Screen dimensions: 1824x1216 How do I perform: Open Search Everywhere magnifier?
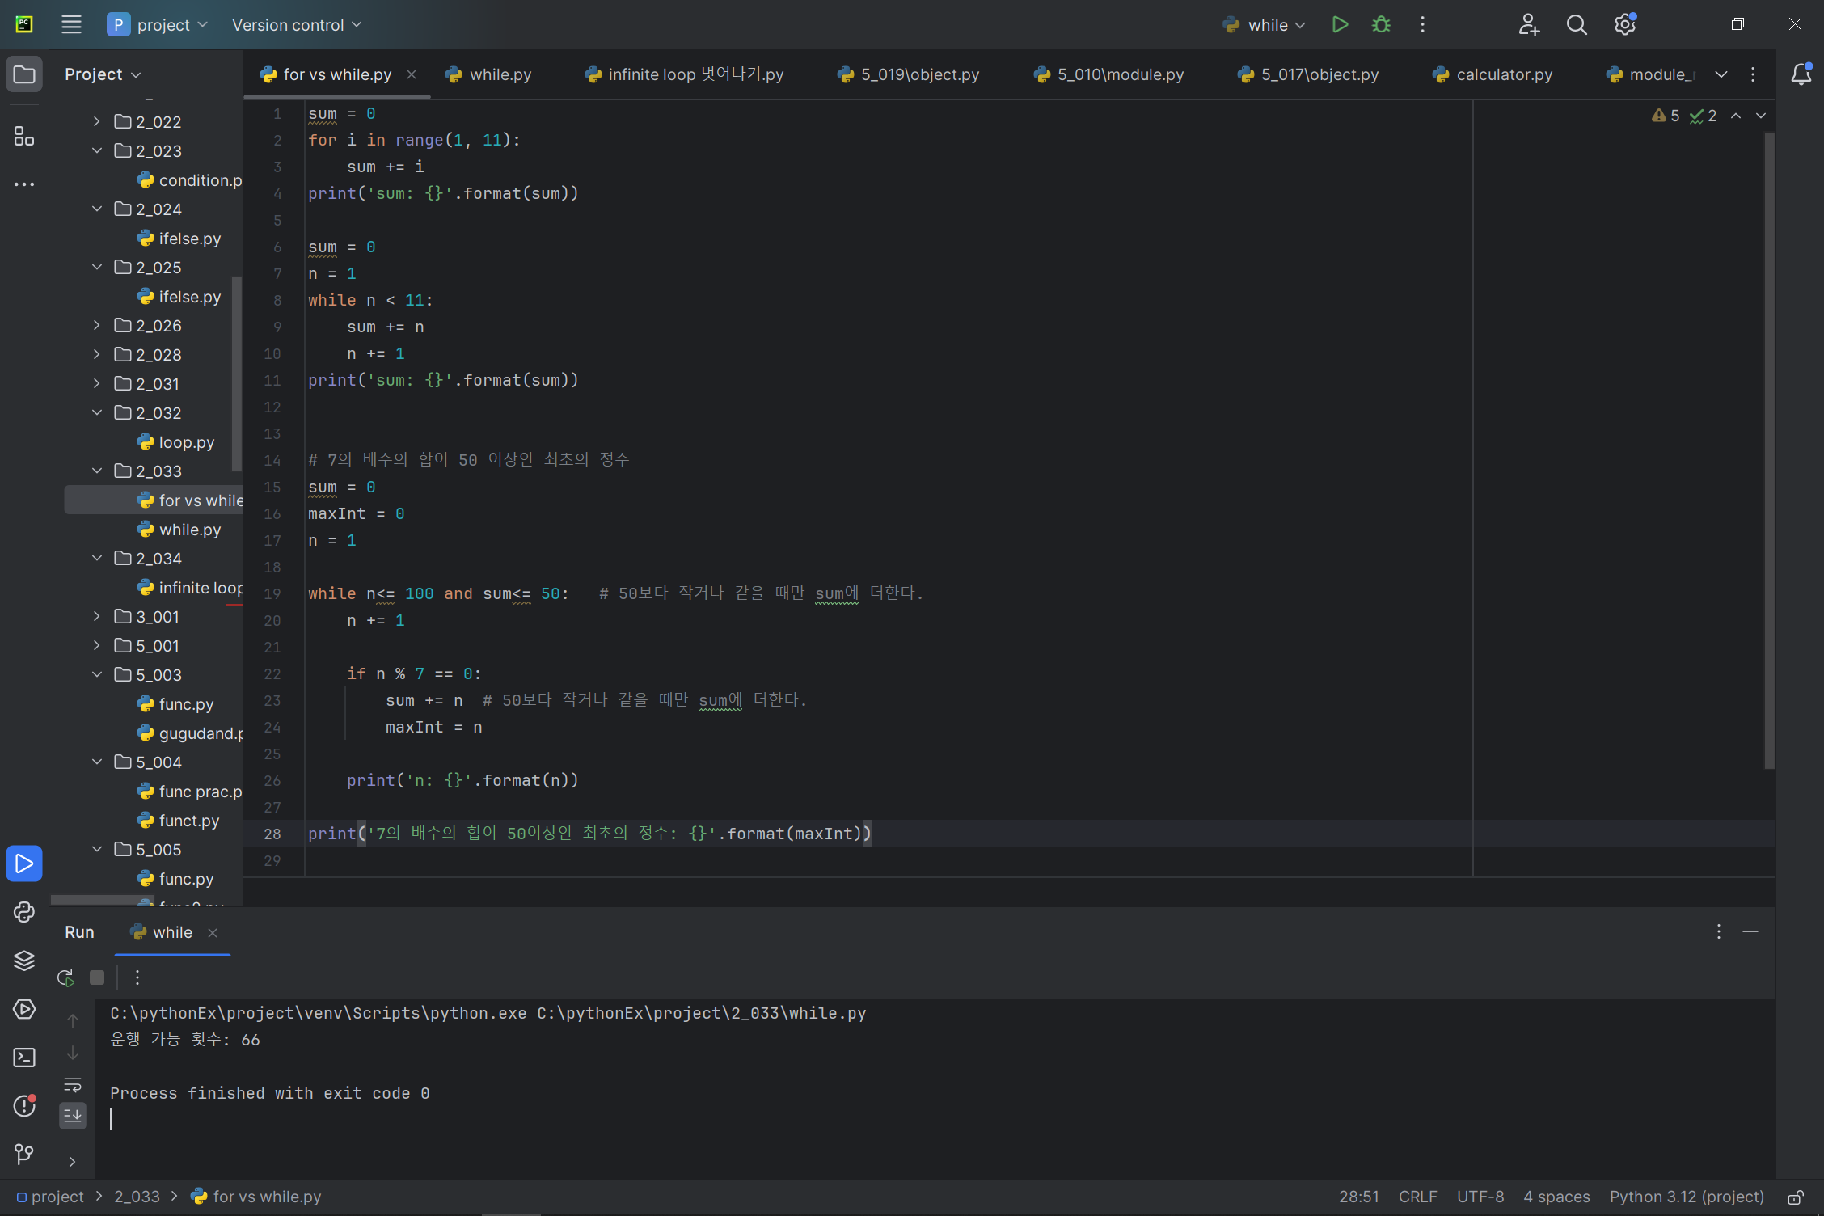coord(1577,25)
